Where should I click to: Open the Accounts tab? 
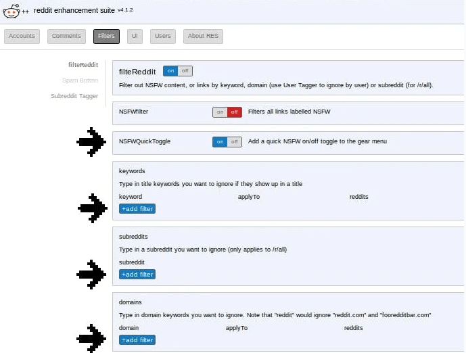[22, 37]
